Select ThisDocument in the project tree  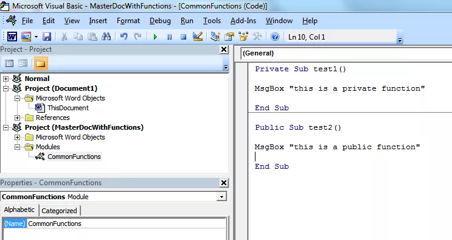click(68, 108)
